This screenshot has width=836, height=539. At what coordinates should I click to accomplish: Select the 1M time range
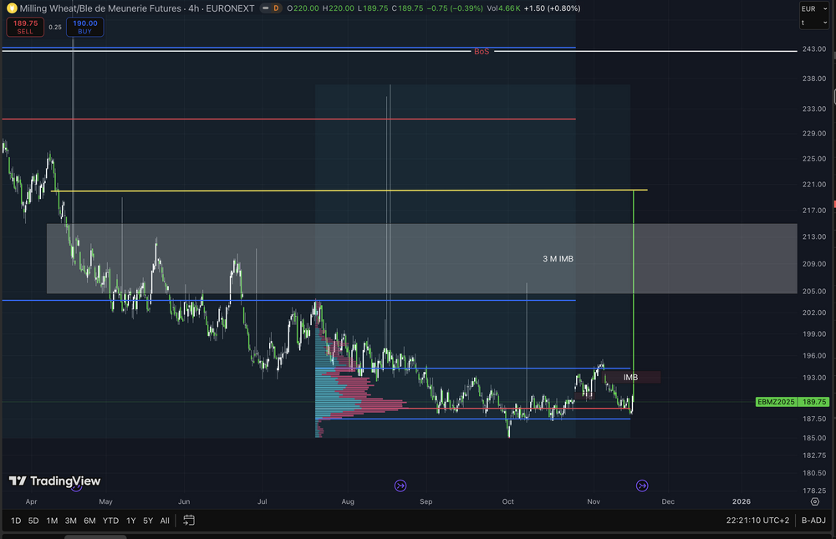[x=52, y=521]
